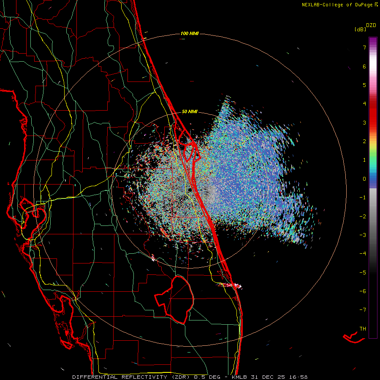Screen dimensions: 380x380
Task: Click the DZD product label above the scale
Action: point(371,25)
